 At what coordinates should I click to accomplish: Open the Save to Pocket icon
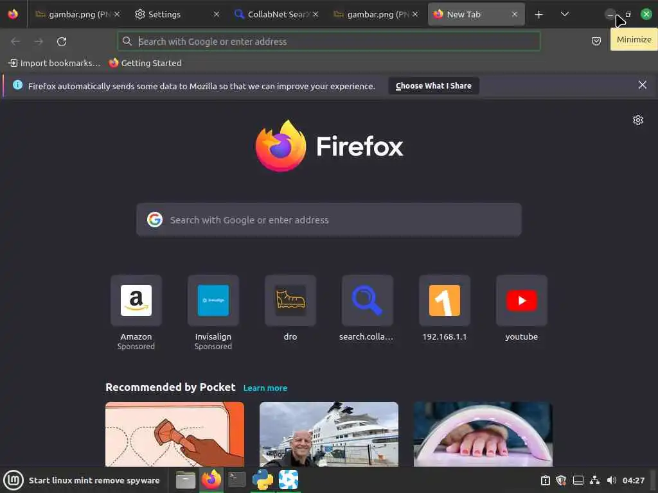596,41
